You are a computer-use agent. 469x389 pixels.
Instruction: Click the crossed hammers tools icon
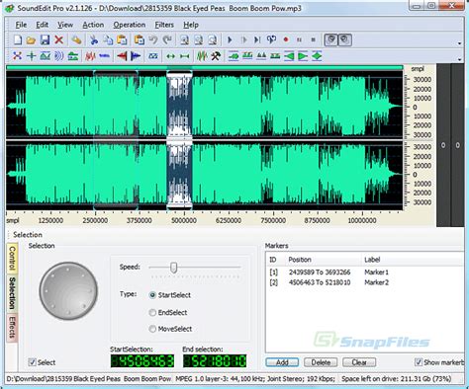tap(216, 56)
